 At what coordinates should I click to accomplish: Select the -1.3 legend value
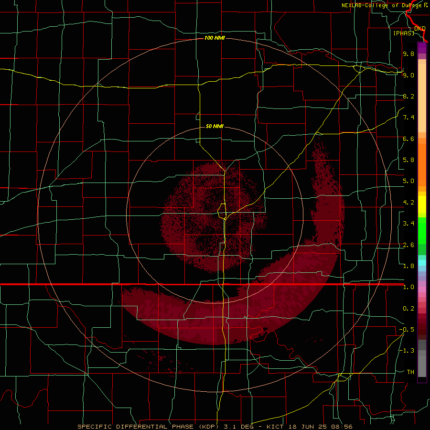click(407, 351)
